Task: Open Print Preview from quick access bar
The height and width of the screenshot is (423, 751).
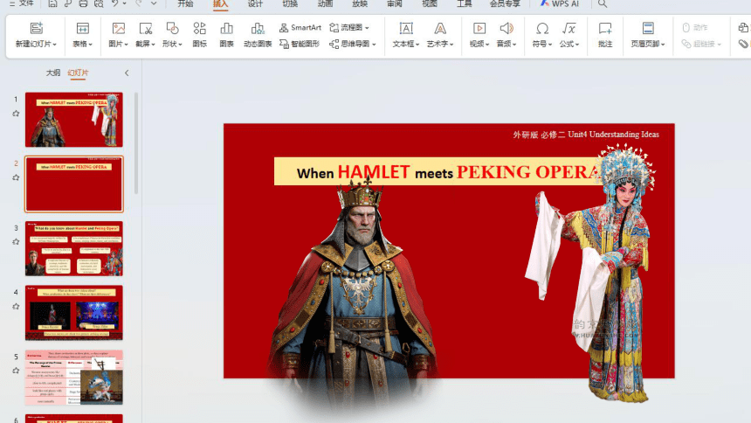Action: 99,3
